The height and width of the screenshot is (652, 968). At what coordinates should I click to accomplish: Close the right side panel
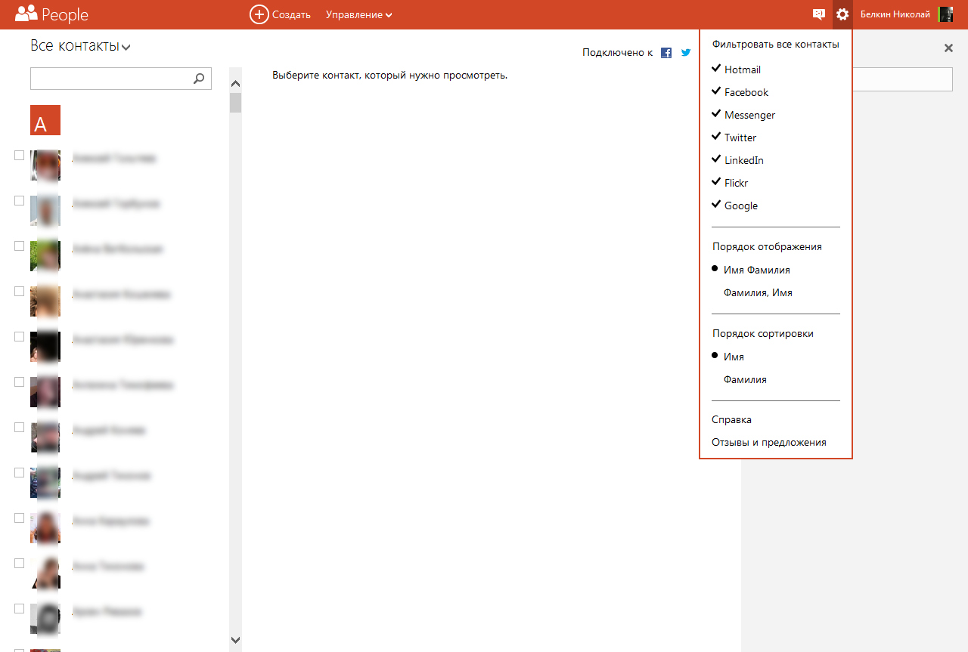coord(948,48)
